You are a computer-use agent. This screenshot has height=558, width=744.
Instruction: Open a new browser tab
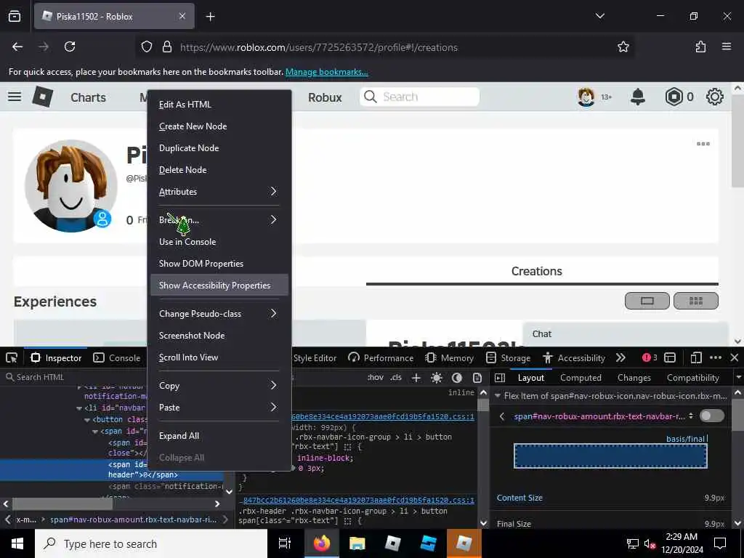[210, 17]
